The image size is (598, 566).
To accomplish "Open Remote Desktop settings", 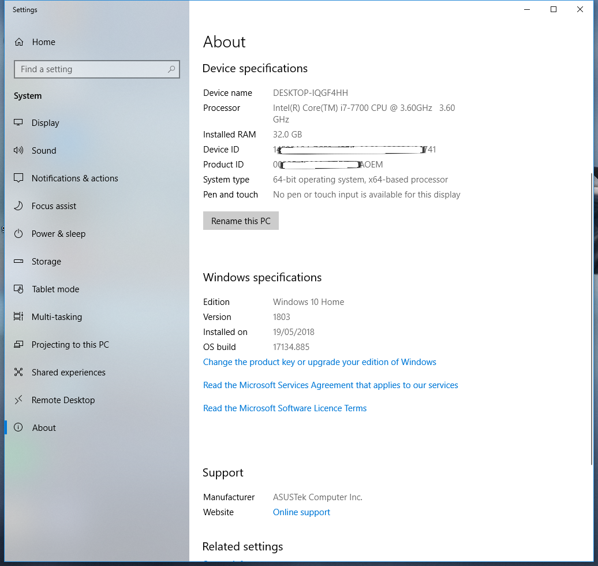I will (x=97, y=400).
